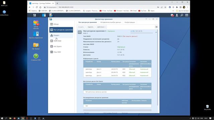Click Пул ресурсов хранения 1 title

95,31
